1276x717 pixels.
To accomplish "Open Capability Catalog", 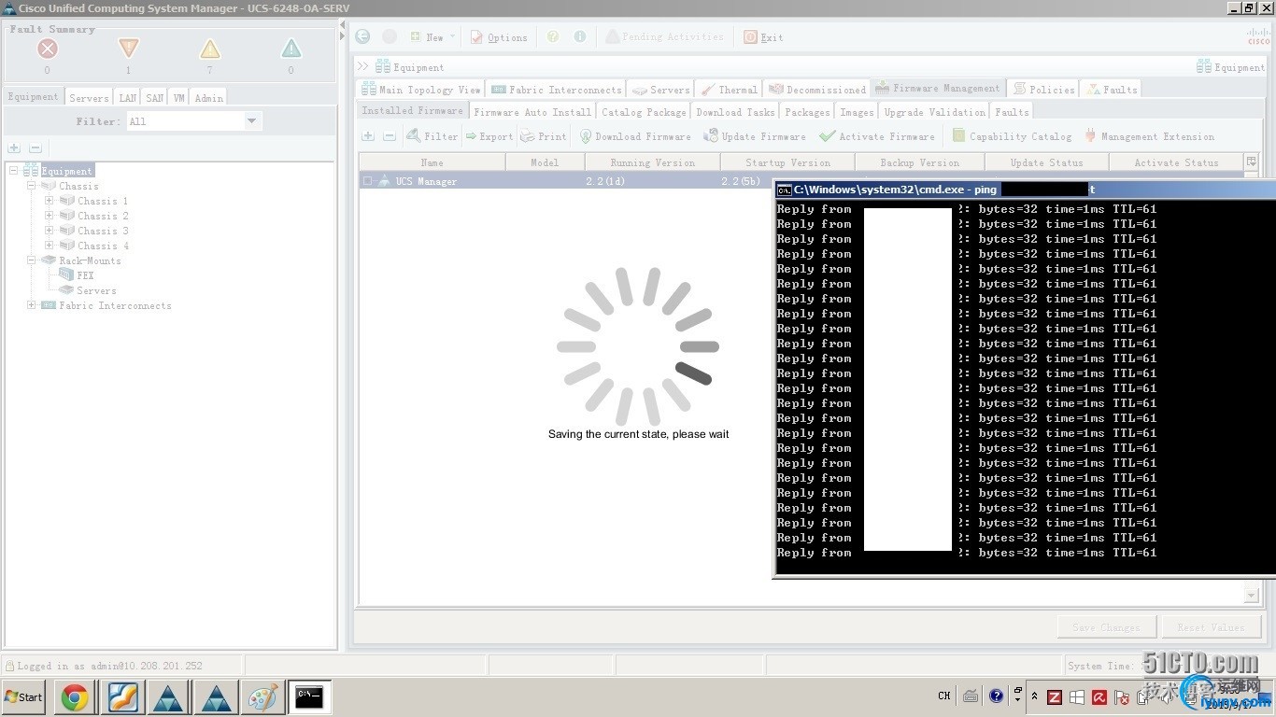I will pyautogui.click(x=1012, y=136).
